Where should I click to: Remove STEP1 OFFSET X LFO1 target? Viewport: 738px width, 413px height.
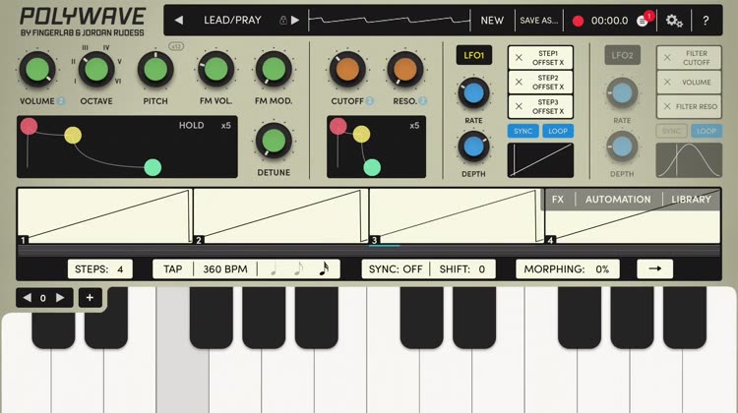point(519,57)
